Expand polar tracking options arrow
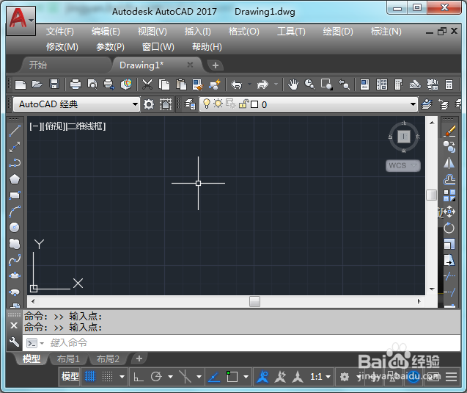This screenshot has height=393, width=467. (x=170, y=377)
